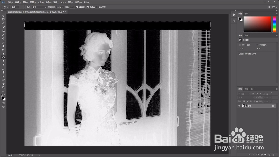Select the Quick Selection tool

coord(3,27)
